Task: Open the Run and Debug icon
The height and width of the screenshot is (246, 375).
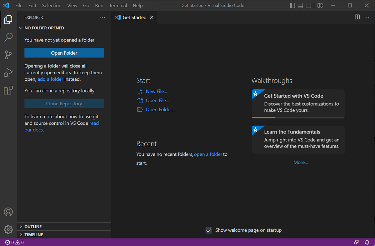Action: tap(8, 72)
